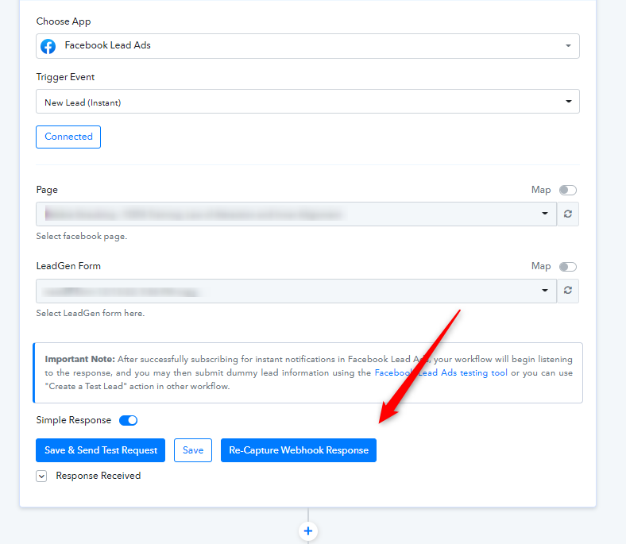Click the Connected button

(68, 137)
